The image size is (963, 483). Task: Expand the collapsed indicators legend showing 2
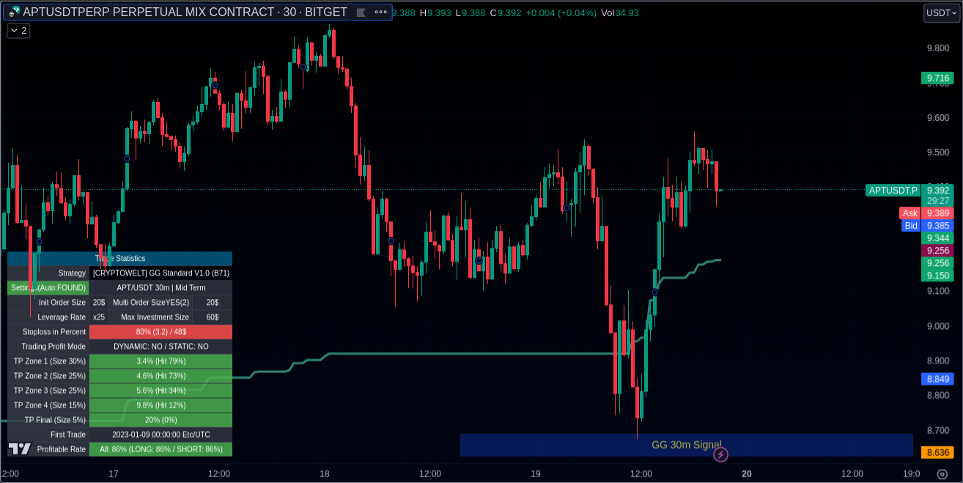point(18,31)
